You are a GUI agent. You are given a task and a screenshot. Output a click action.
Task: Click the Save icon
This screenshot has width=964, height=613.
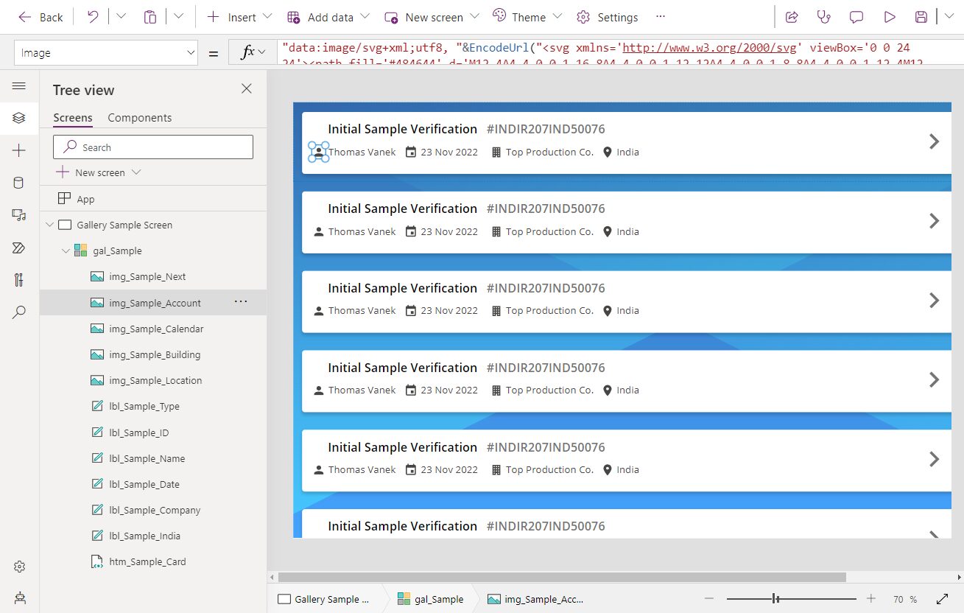click(921, 17)
